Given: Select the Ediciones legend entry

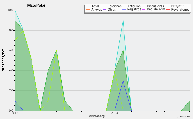Looking at the screenshot, I should [112, 6].
